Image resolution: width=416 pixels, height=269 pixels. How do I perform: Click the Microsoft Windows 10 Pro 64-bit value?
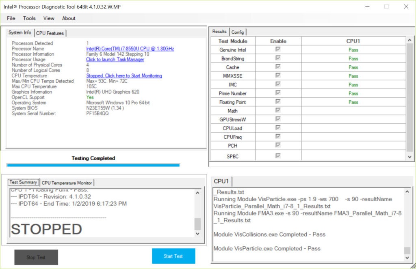coord(118,103)
